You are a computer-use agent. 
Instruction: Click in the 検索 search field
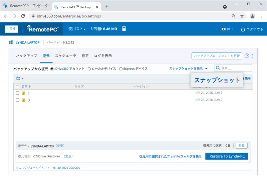click(233, 68)
